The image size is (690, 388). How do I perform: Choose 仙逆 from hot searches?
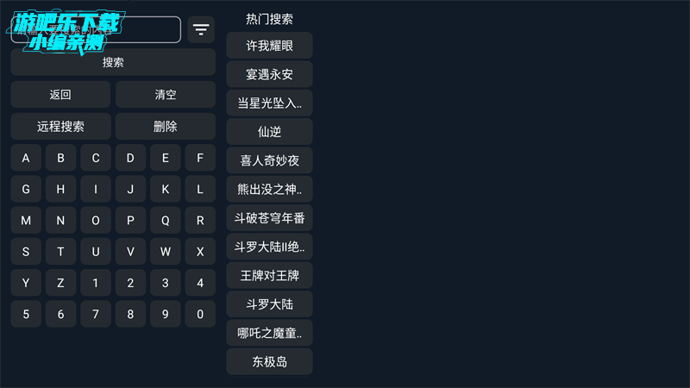pos(269,132)
